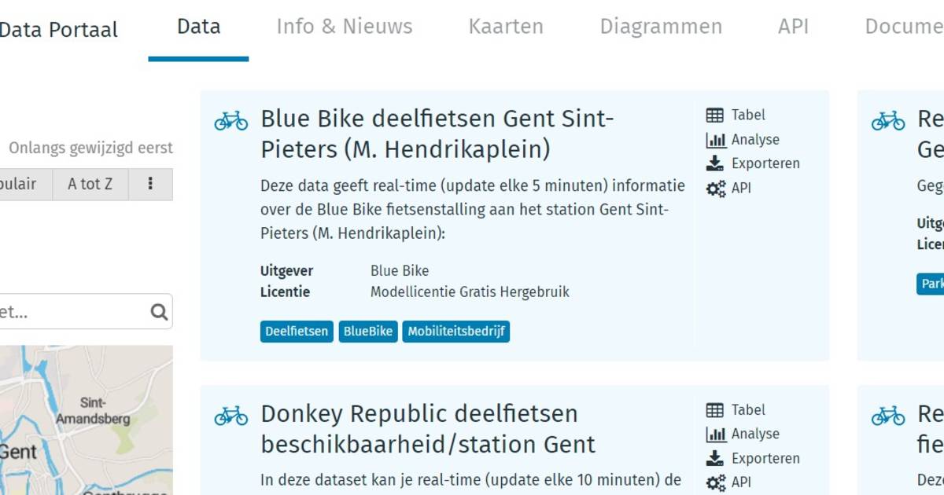Open the three-dot sort options menu
This screenshot has height=495, width=944.
coord(151,184)
